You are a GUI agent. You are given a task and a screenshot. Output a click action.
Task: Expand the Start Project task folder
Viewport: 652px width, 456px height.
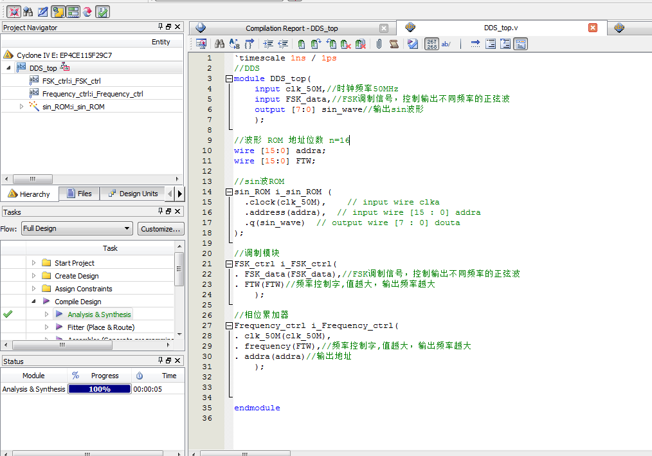tap(34, 263)
